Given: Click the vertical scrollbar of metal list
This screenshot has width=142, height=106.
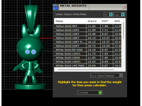Looking at the screenshot, I should (x=124, y=30).
